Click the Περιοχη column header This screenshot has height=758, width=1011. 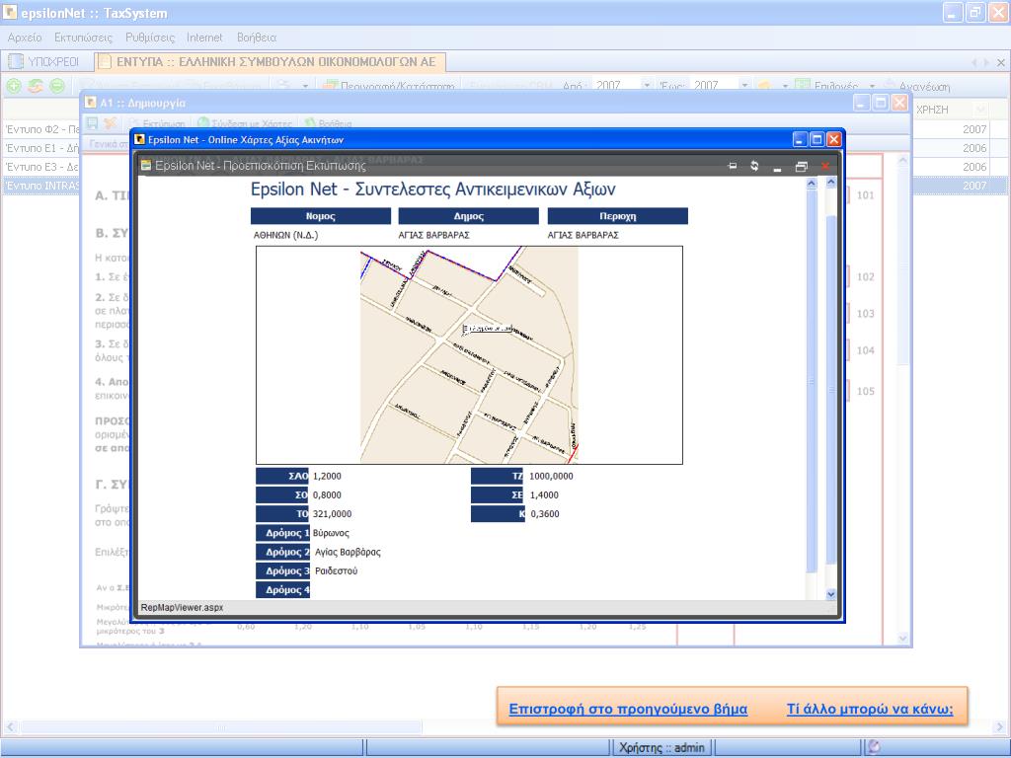coord(618,216)
